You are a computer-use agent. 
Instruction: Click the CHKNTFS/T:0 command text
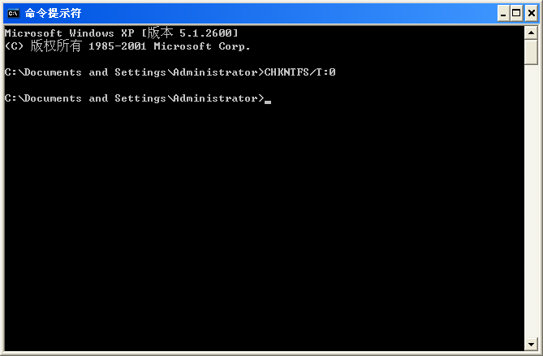click(x=300, y=72)
